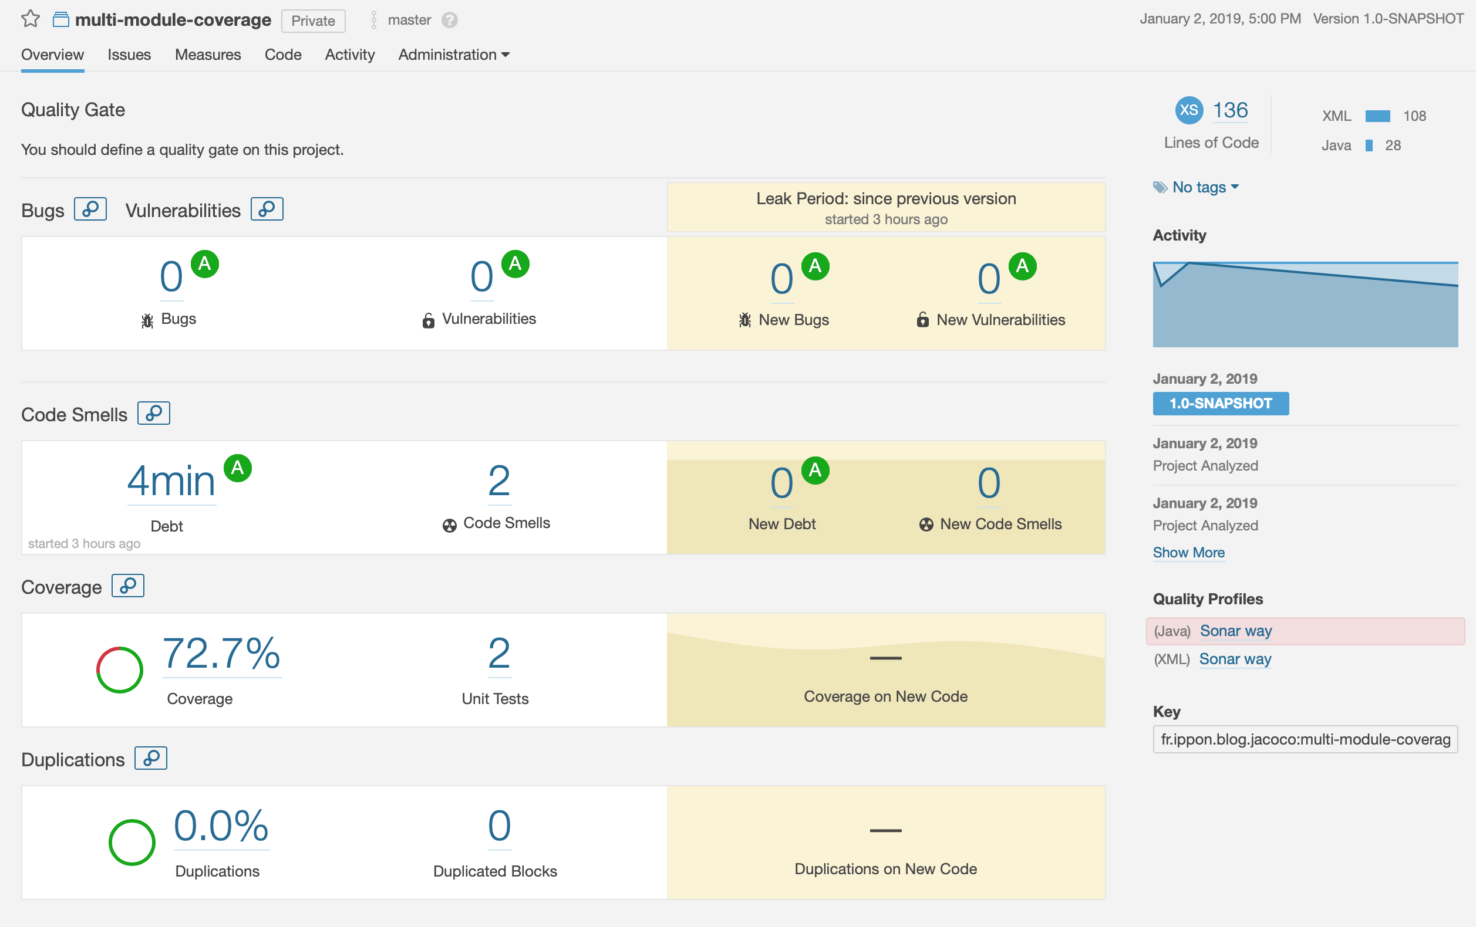Viewport: 1476px width, 927px height.
Task: Switch to the Measures tab
Action: (208, 55)
